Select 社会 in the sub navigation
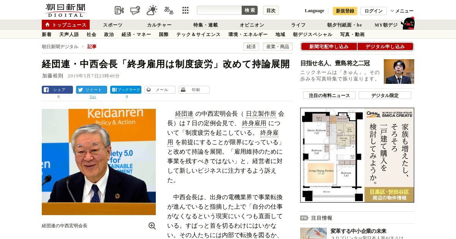The height and width of the screenshot is (239, 456). 91,35
